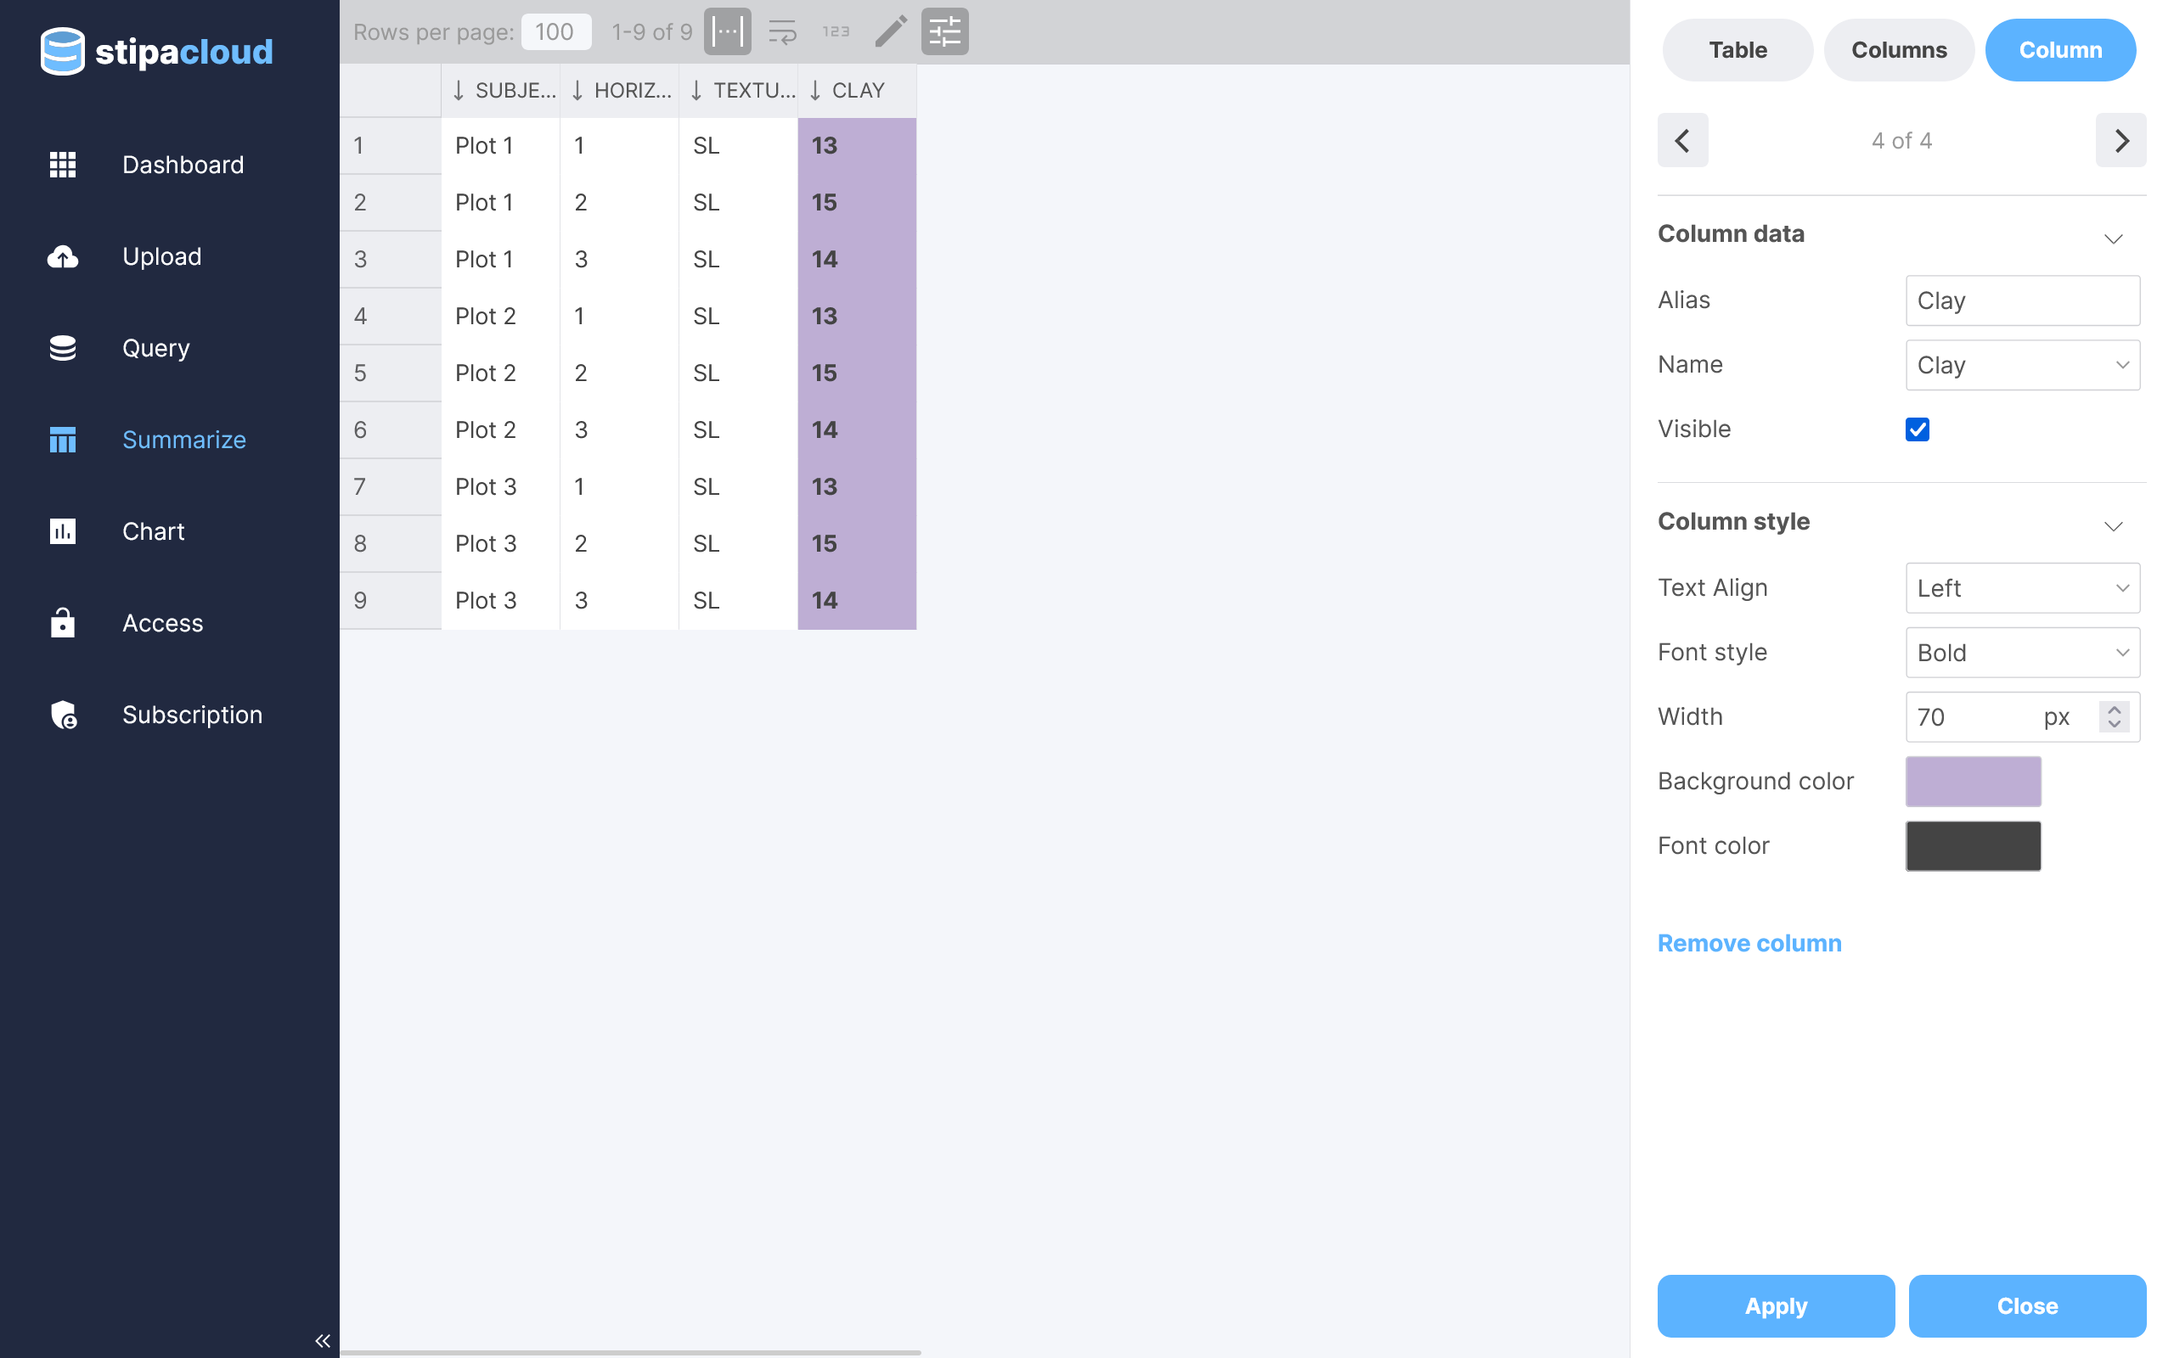This screenshot has height=1358, width=2174.
Task: Switch to the Table tab
Action: (1737, 50)
